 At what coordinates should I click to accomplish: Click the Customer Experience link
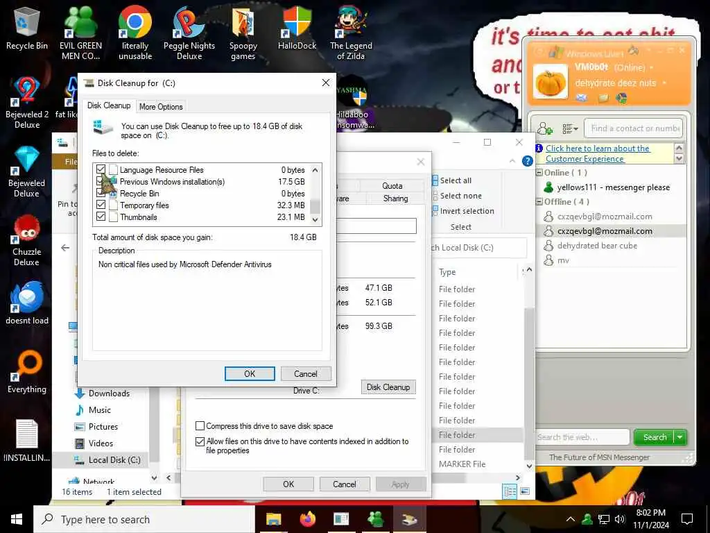click(598, 153)
